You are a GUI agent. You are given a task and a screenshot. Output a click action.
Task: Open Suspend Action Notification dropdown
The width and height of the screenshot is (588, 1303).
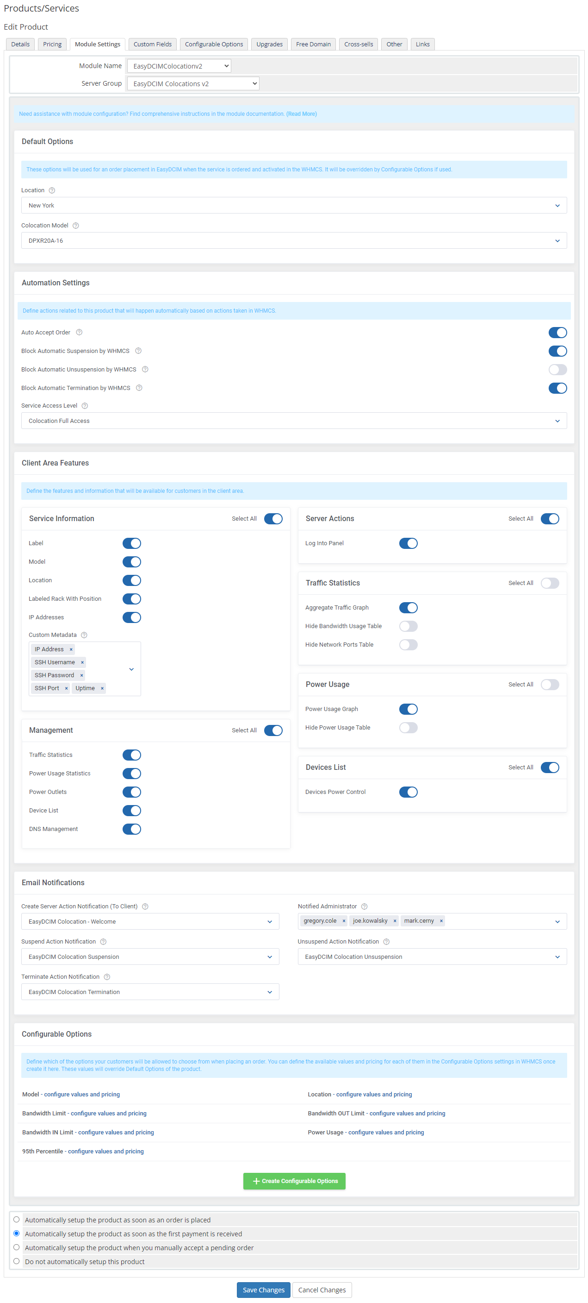point(150,957)
